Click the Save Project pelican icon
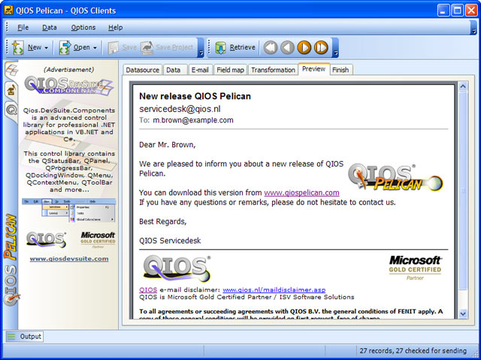 (147, 47)
